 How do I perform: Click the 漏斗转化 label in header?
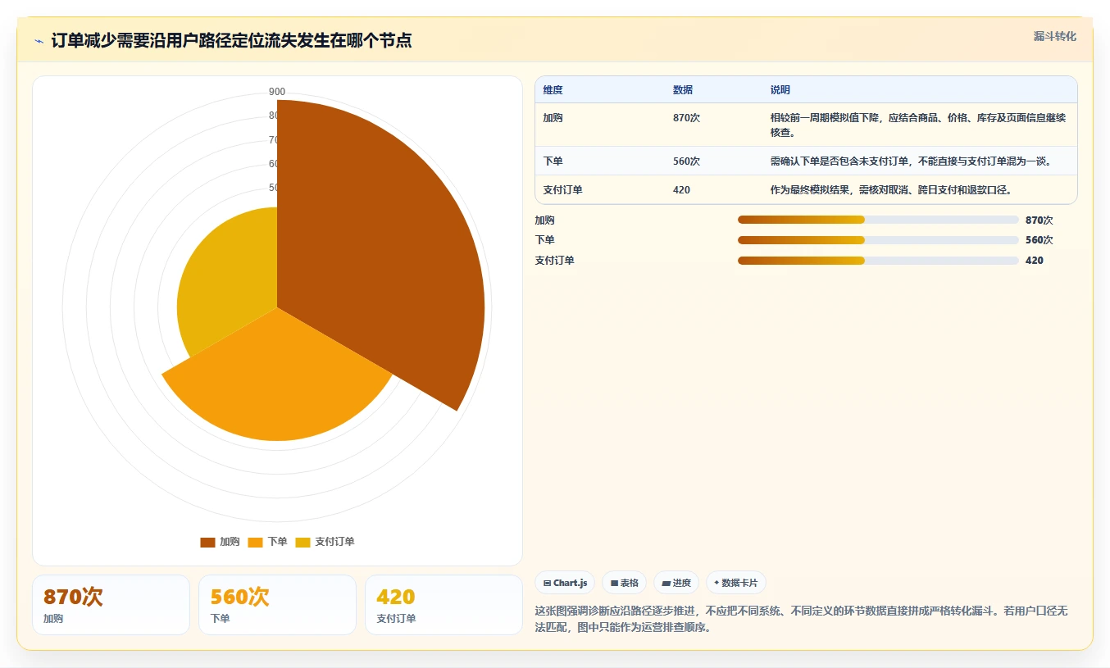(x=1054, y=37)
